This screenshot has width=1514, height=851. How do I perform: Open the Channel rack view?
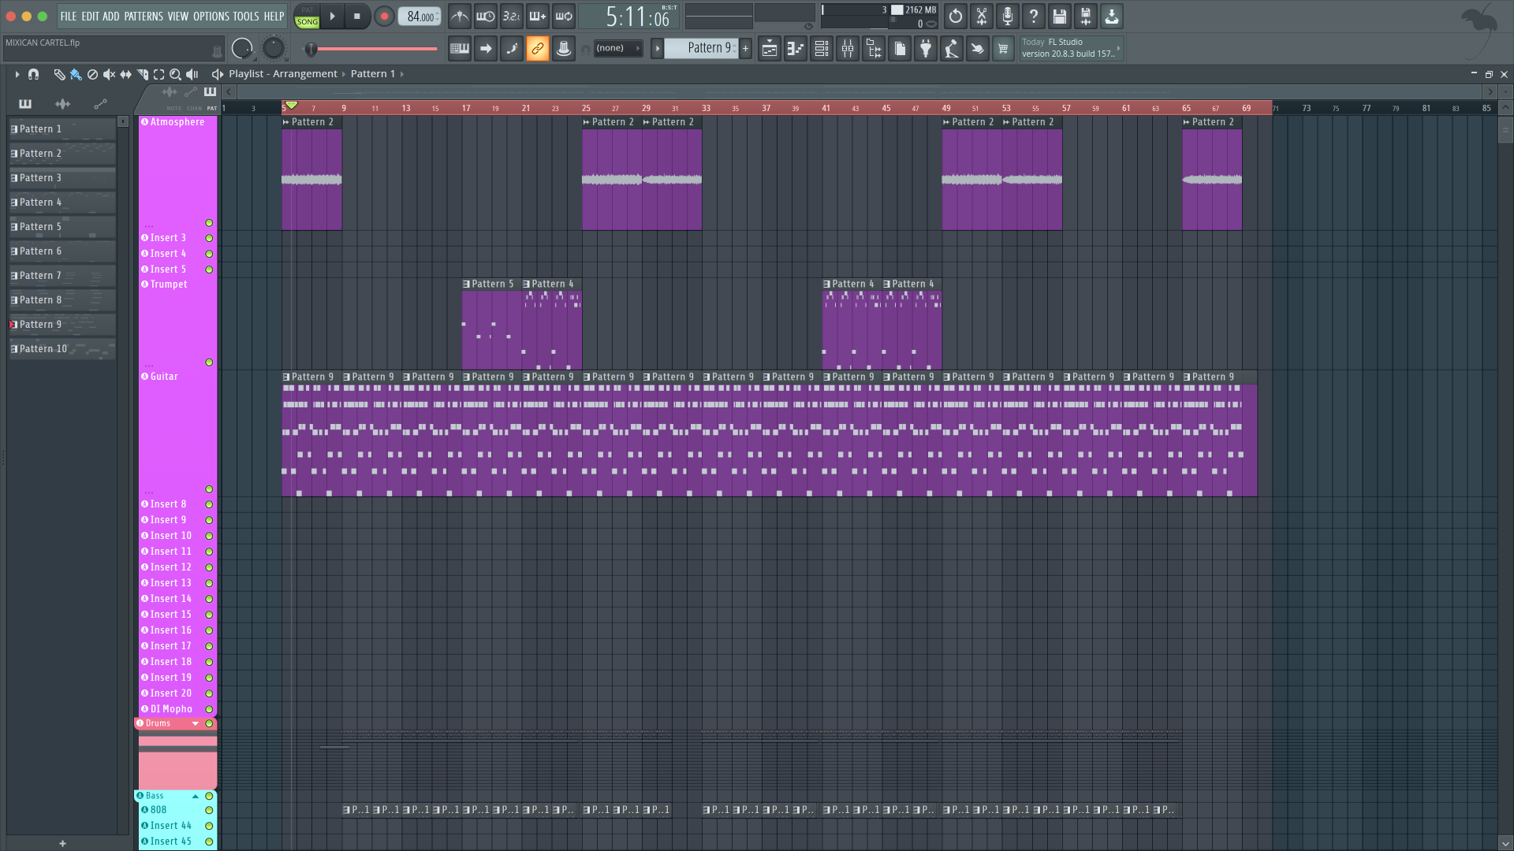click(x=822, y=49)
